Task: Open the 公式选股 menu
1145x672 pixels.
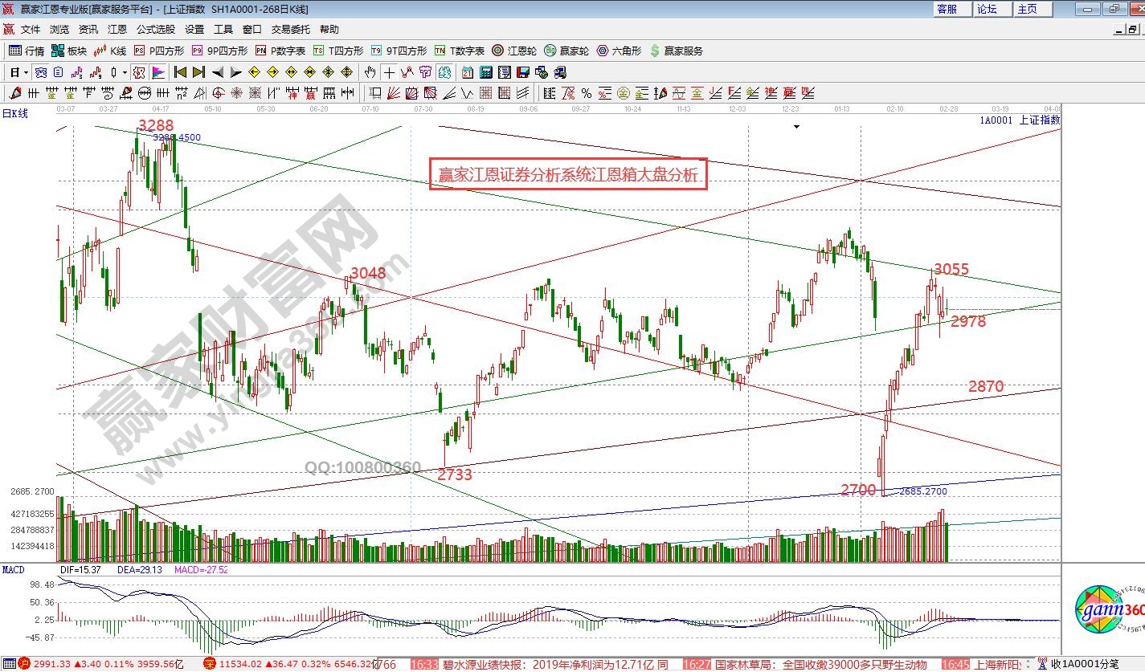Action: point(155,29)
